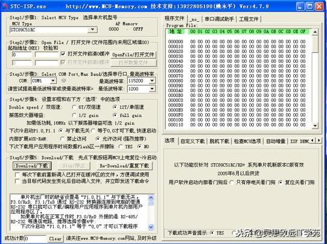Click the Download button
Viewport: 327px width, 244px height.
point(32,166)
